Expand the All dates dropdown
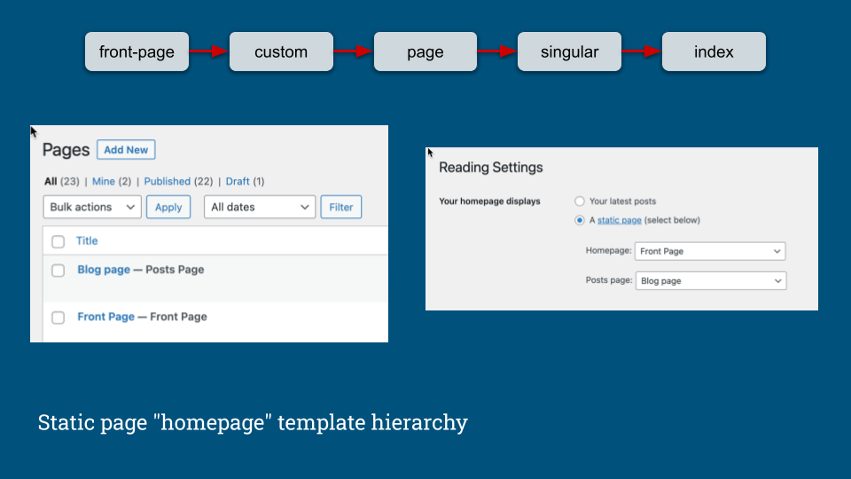 (260, 207)
